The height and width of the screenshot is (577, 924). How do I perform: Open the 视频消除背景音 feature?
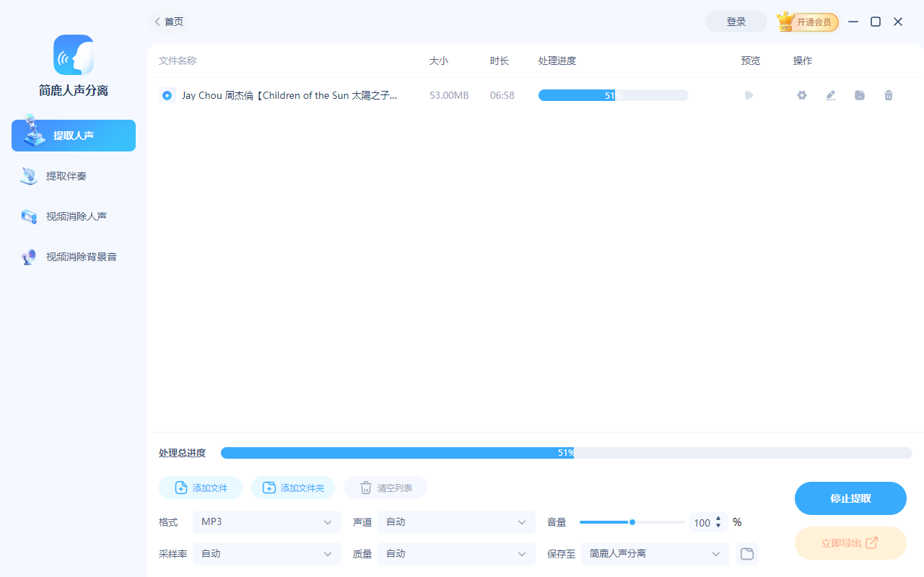73,256
